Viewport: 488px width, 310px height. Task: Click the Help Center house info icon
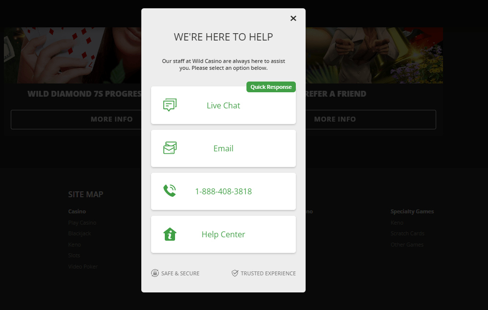pos(170,234)
